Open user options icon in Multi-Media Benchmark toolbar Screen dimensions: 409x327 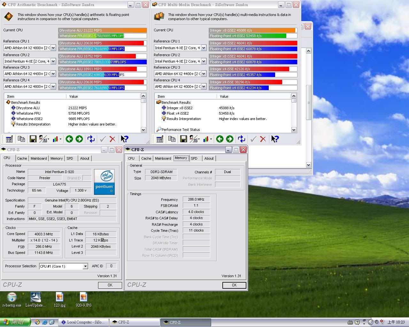click(194, 139)
